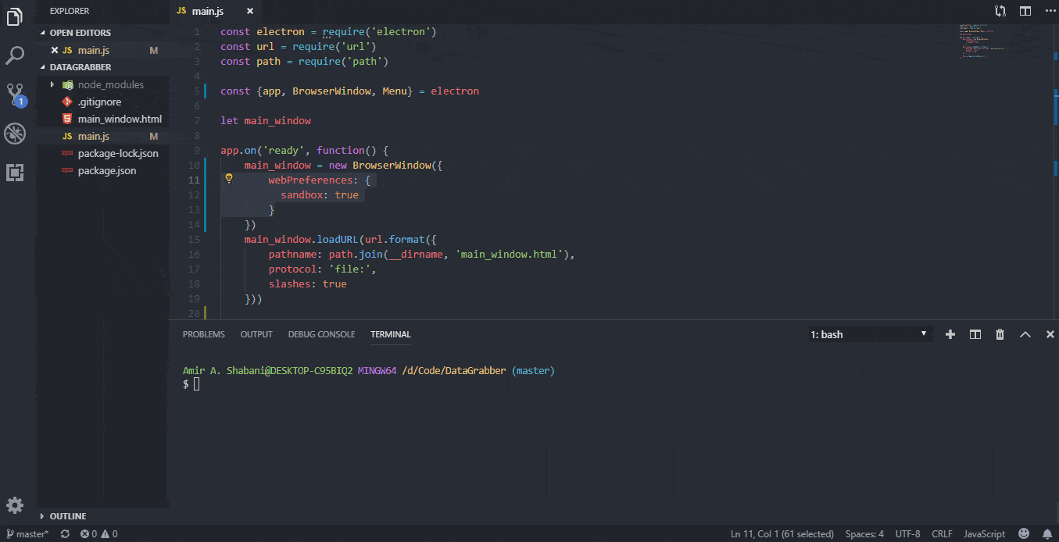
Task: Close the main.js editor tab
Action: 250,11
